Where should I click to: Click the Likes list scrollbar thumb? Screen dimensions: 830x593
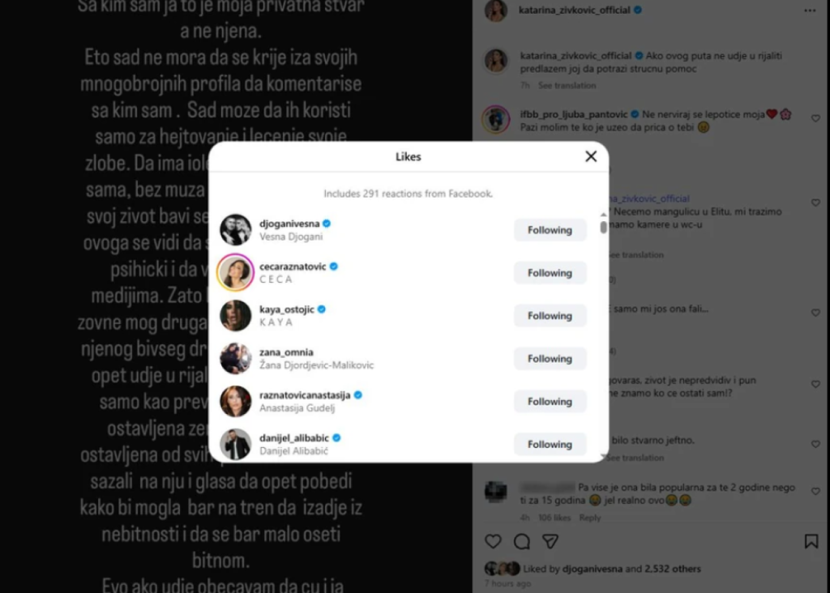point(603,227)
